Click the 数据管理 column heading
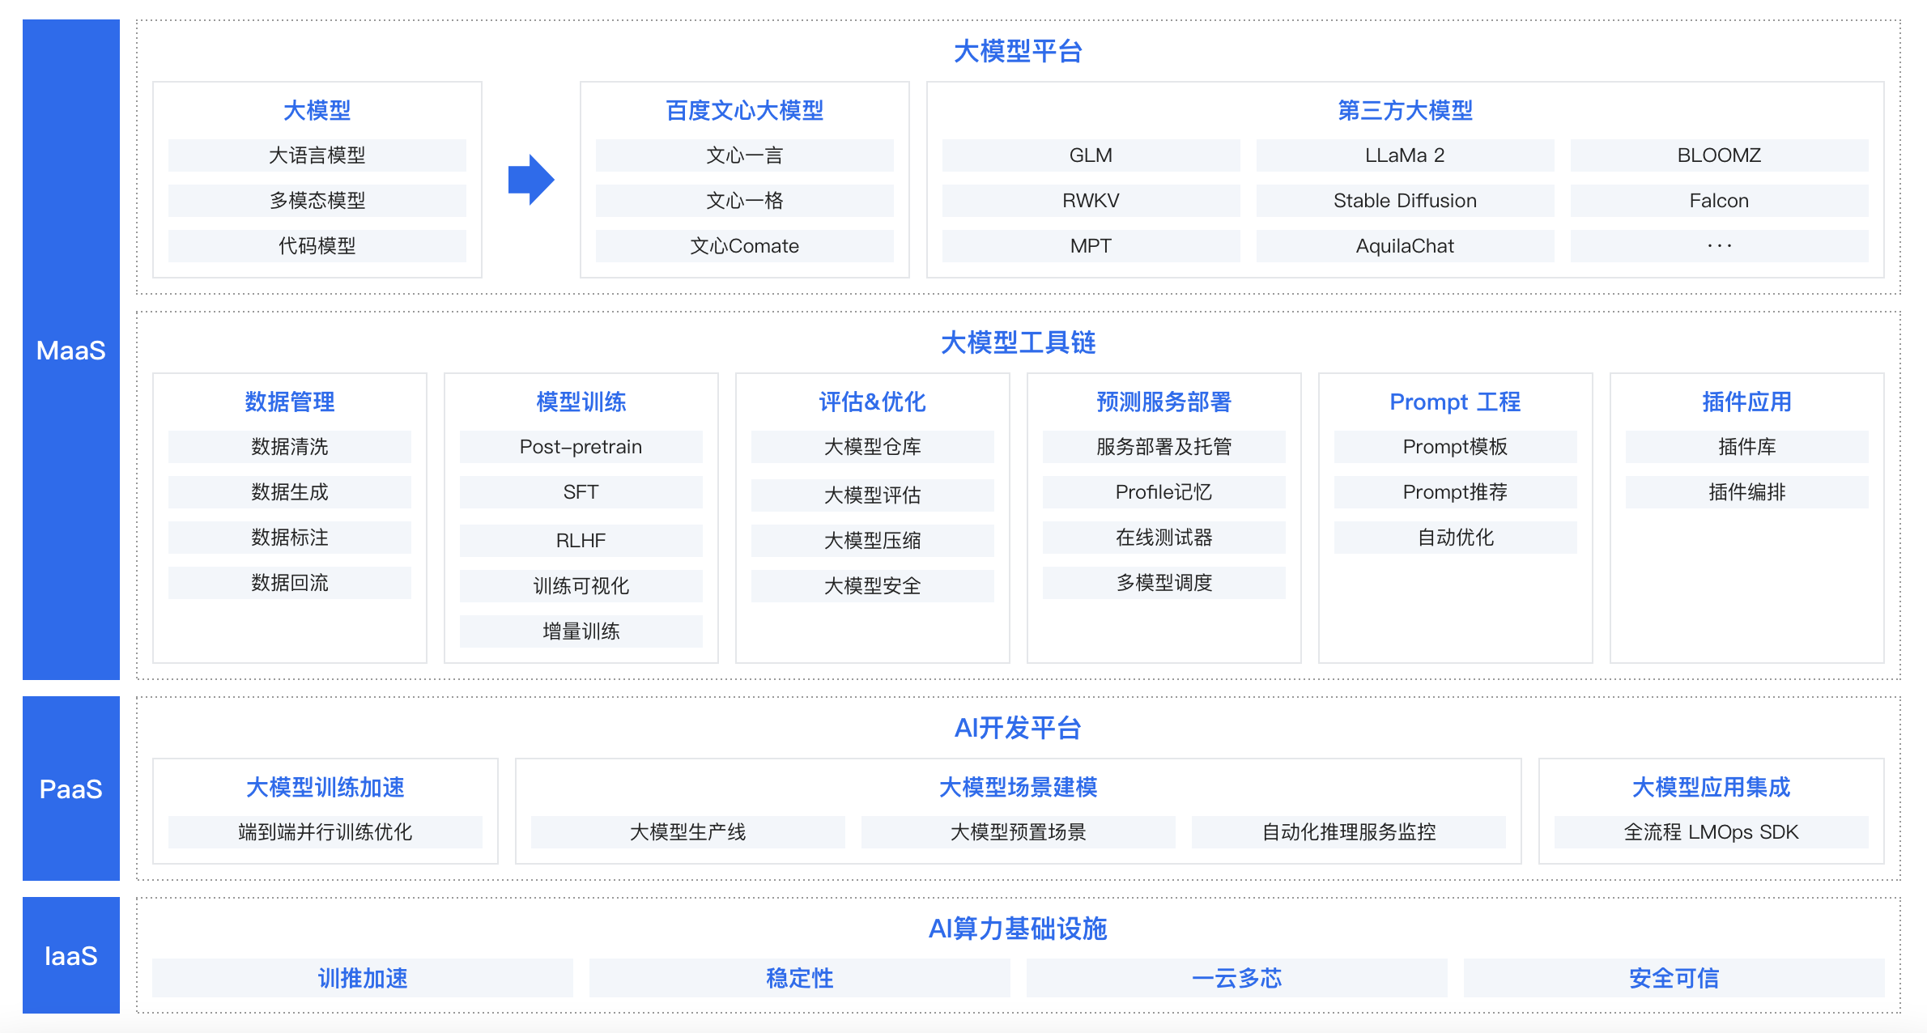 pos(290,402)
